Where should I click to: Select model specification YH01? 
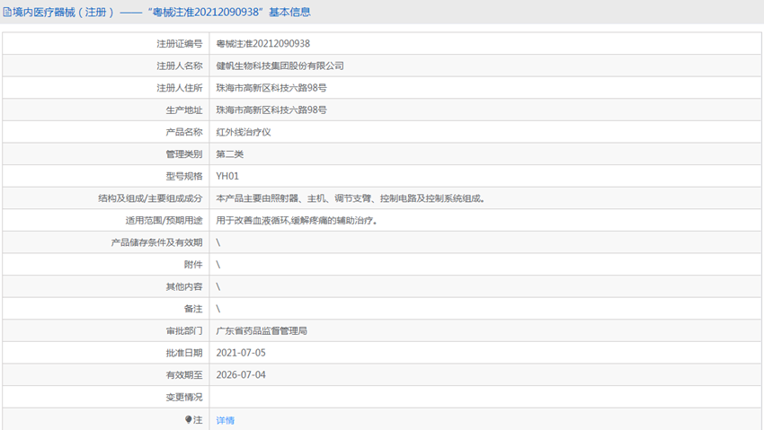tap(227, 176)
